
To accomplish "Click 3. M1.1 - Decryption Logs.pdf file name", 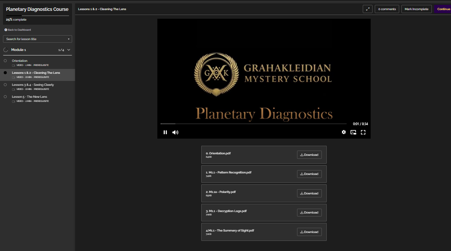I will (226, 211).
